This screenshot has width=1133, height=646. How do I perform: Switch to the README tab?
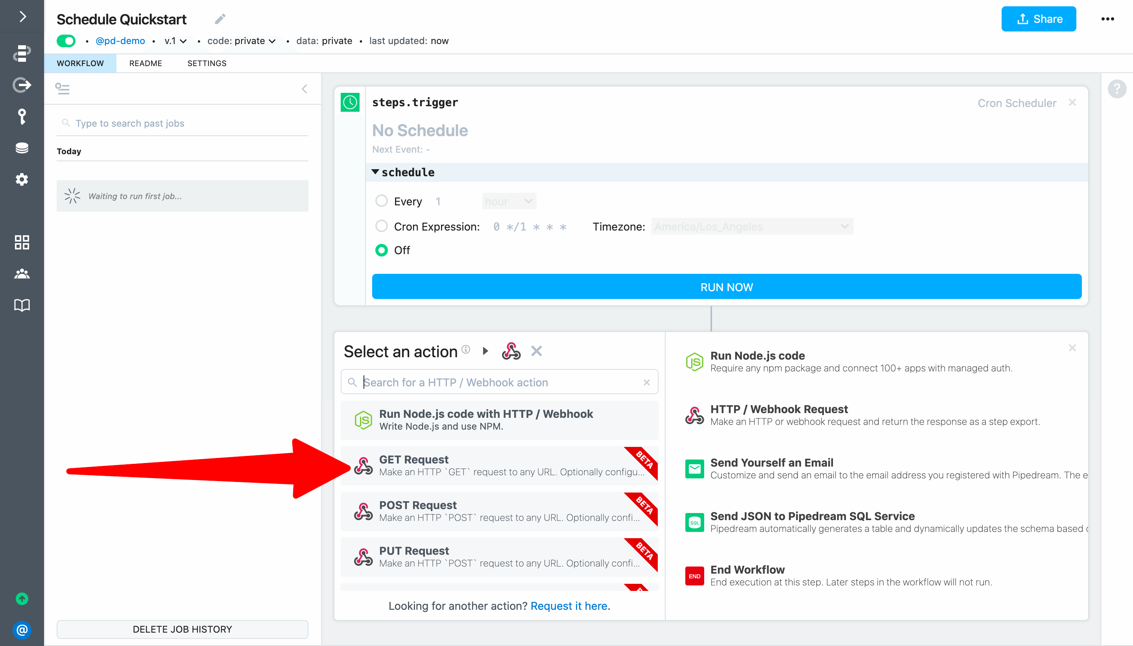click(x=146, y=63)
